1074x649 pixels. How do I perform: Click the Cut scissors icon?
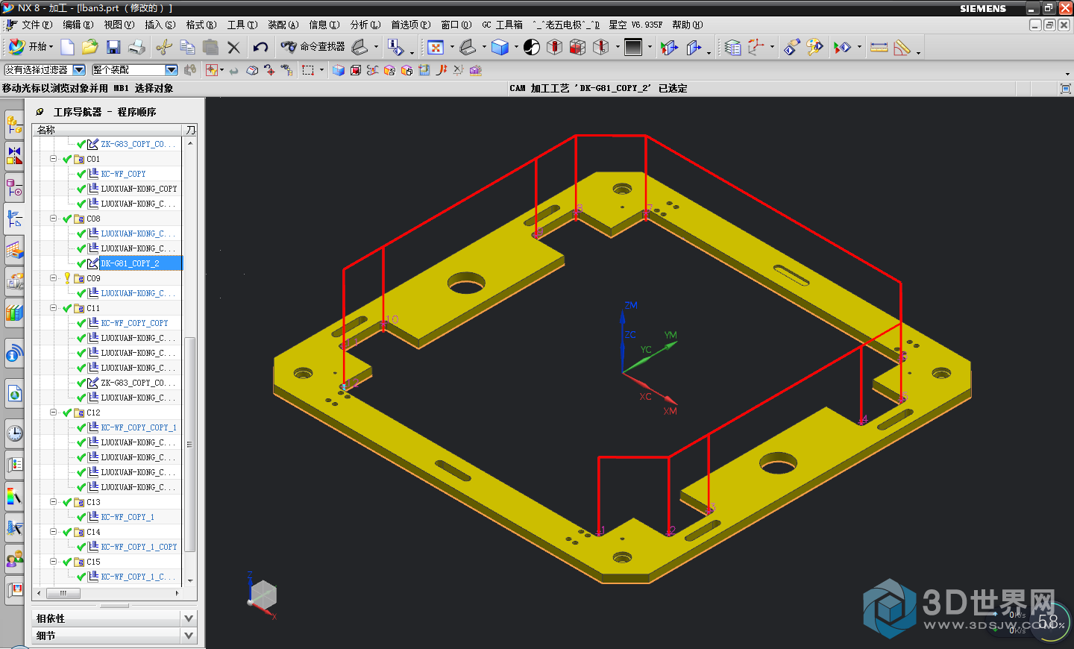pos(164,47)
